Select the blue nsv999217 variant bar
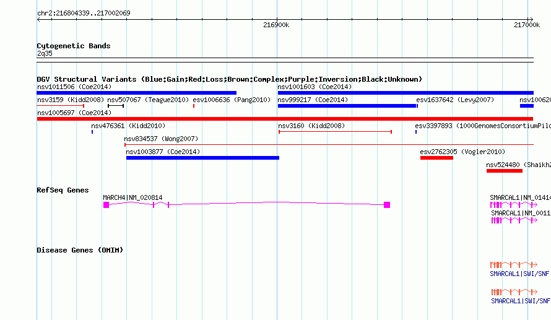The width and height of the screenshot is (551, 320). point(347,106)
